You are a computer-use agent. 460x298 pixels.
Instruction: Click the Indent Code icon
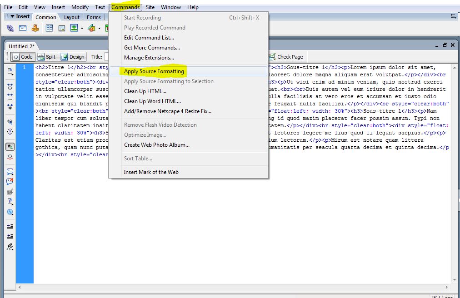coord(10,226)
